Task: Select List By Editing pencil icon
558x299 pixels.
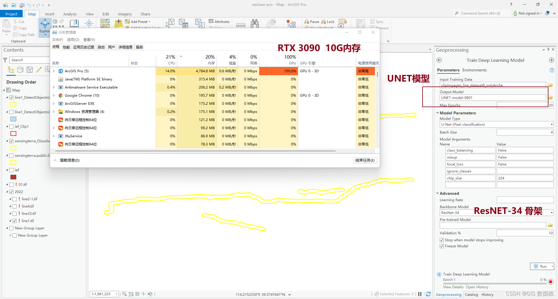Action: (x=39, y=70)
